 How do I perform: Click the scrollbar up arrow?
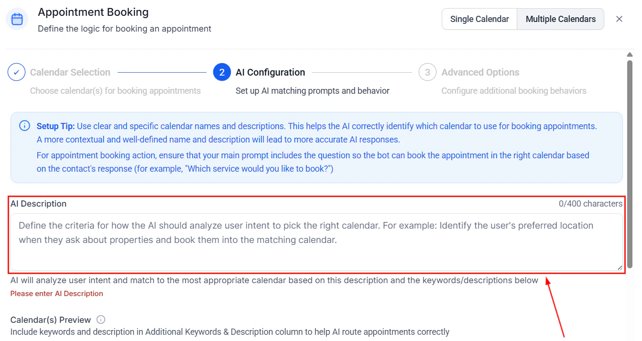(630, 54)
